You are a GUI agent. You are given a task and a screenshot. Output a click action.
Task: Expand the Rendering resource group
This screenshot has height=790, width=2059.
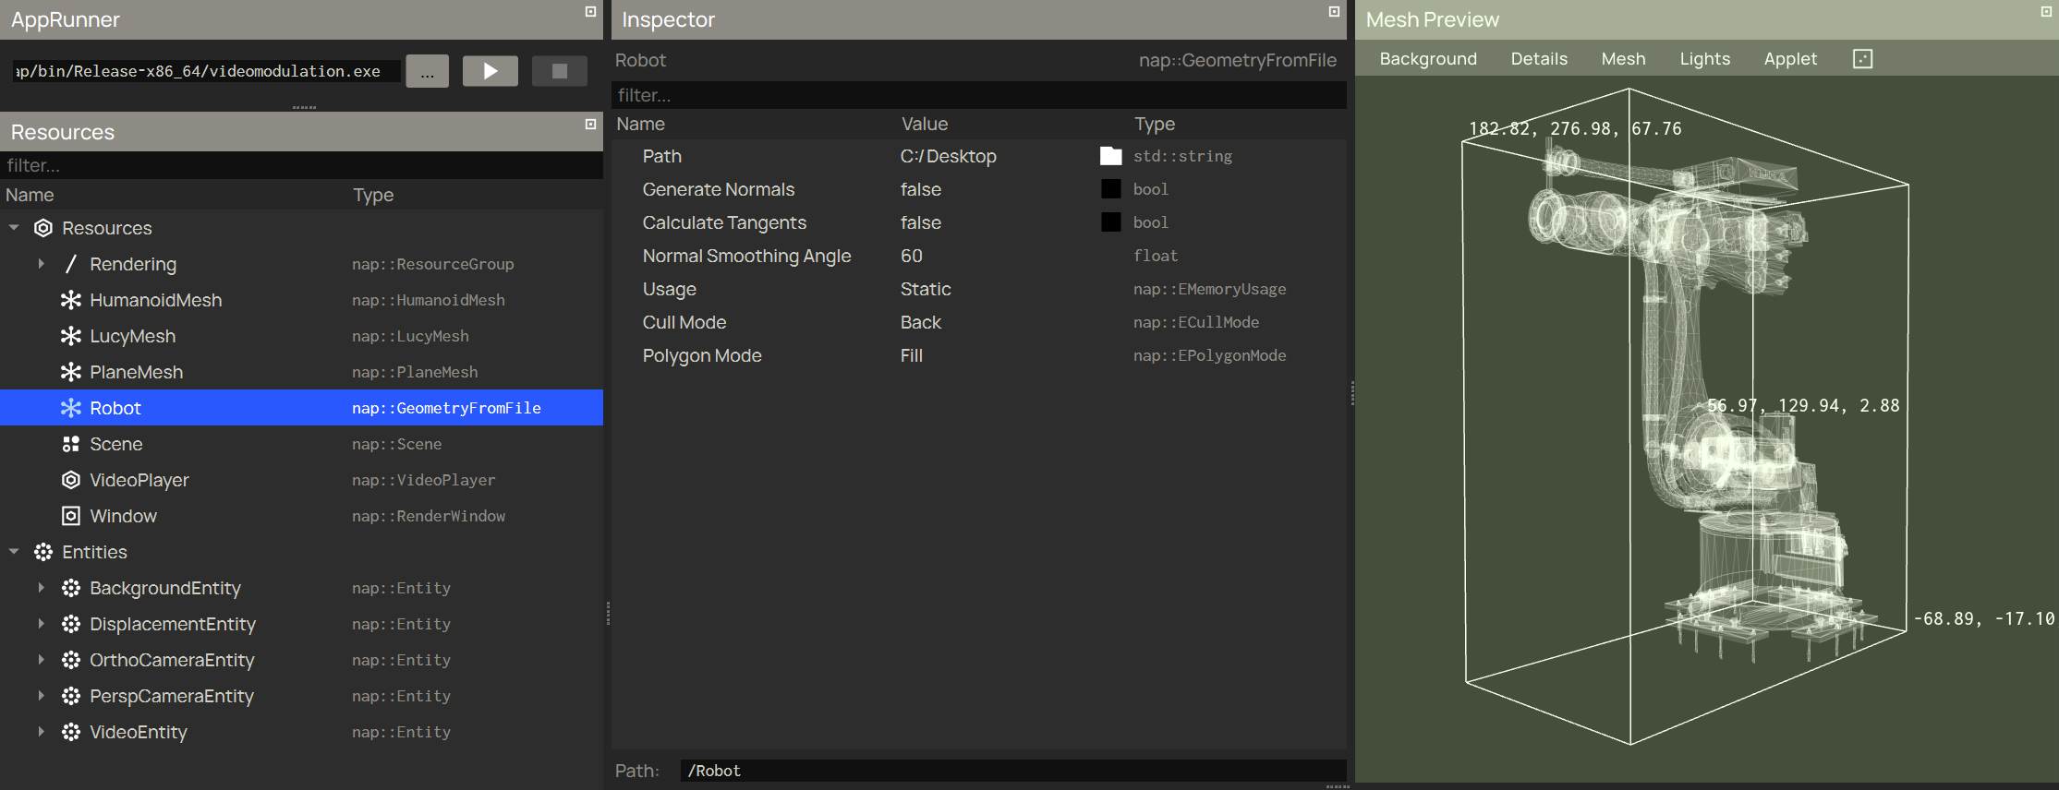click(41, 264)
